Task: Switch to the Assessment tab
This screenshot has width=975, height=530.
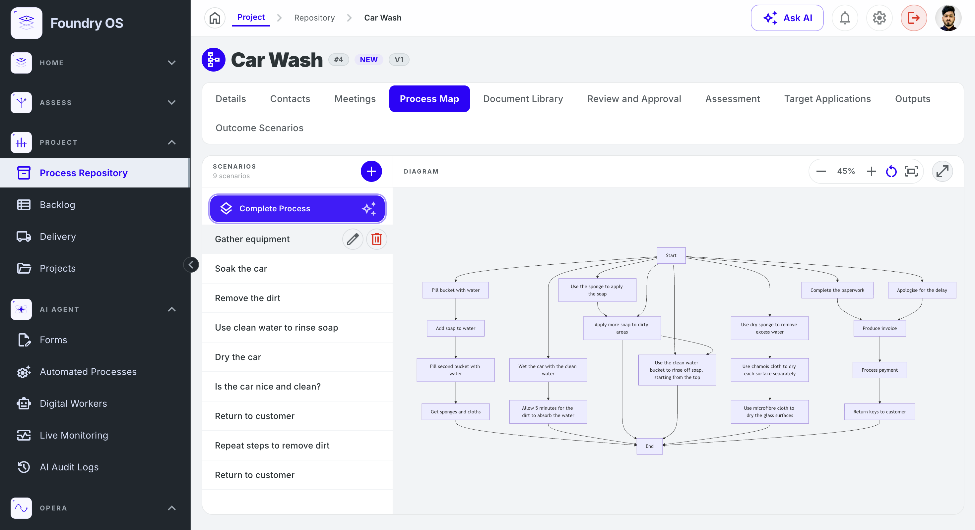Action: tap(732, 99)
